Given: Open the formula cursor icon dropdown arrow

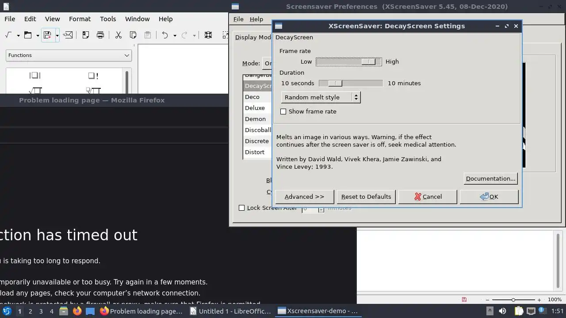Looking at the screenshot, I should point(18,35).
